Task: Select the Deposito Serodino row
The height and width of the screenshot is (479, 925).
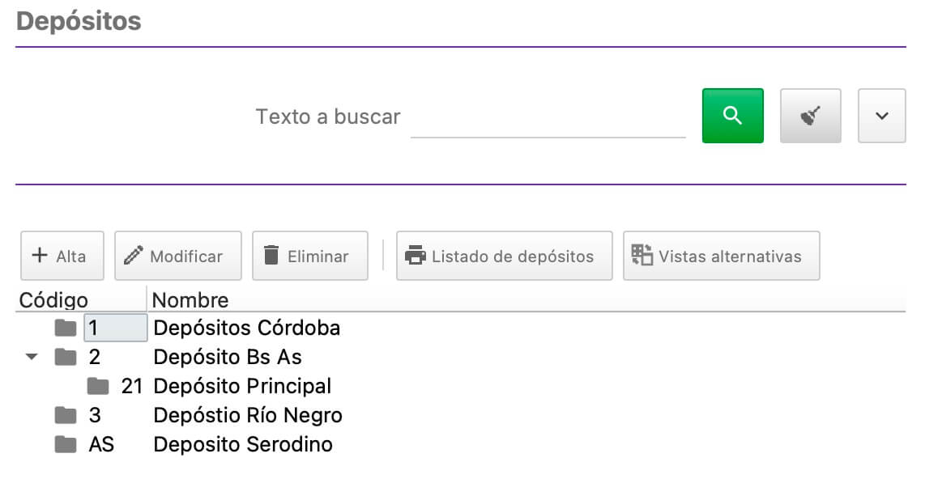Action: point(460,444)
